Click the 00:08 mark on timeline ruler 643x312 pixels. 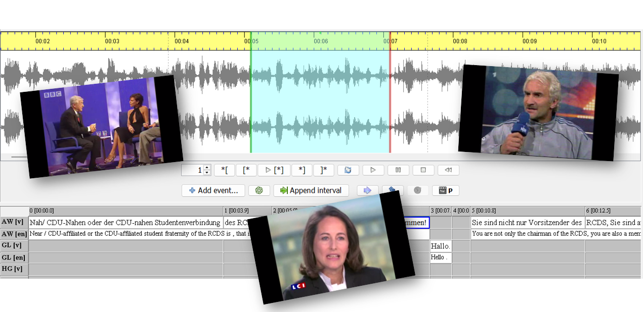459,41
